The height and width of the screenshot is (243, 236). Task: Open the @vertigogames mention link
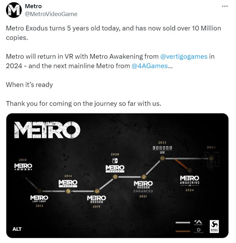[184, 57]
